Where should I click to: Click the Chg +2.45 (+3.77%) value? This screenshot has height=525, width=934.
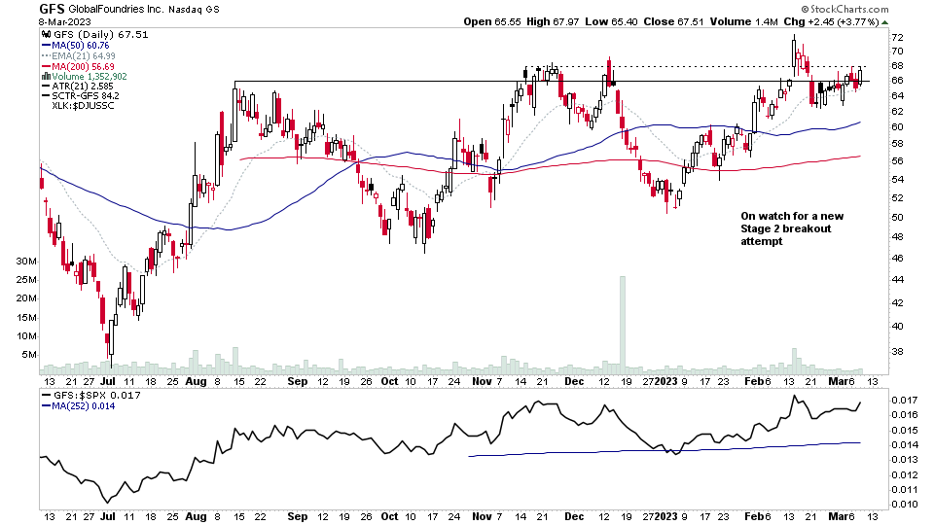pos(831,22)
